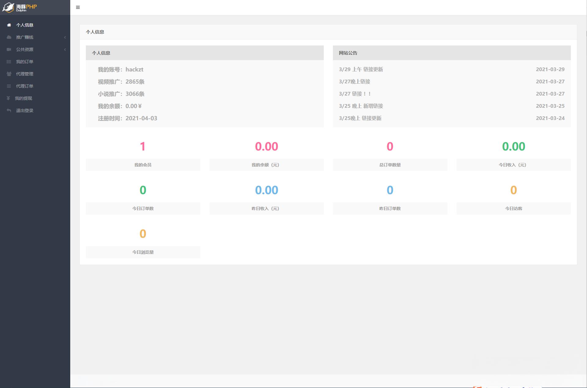Click the bars icon beside 代理订单
This screenshot has width=587, height=388.
click(9, 86)
